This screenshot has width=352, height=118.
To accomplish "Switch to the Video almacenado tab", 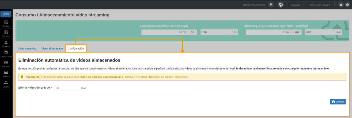I will click(x=52, y=48).
